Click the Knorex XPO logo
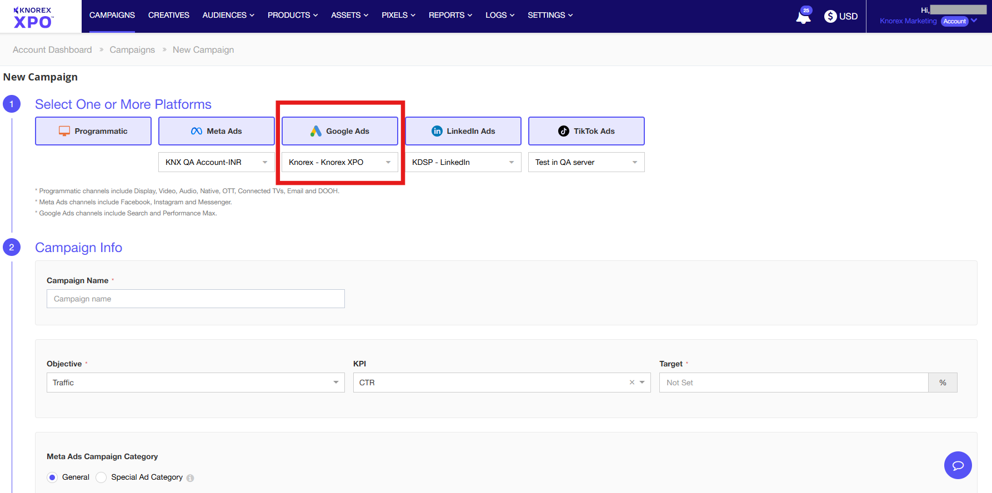Image resolution: width=992 pixels, height=493 pixels. tap(33, 17)
